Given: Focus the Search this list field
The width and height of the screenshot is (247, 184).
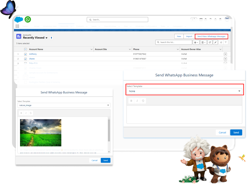Looking at the screenshot, I should [174, 42].
